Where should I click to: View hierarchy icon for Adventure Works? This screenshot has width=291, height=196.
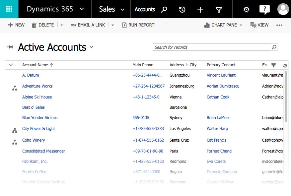tap(15, 88)
